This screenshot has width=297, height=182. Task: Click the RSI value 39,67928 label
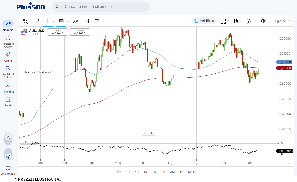(285, 151)
